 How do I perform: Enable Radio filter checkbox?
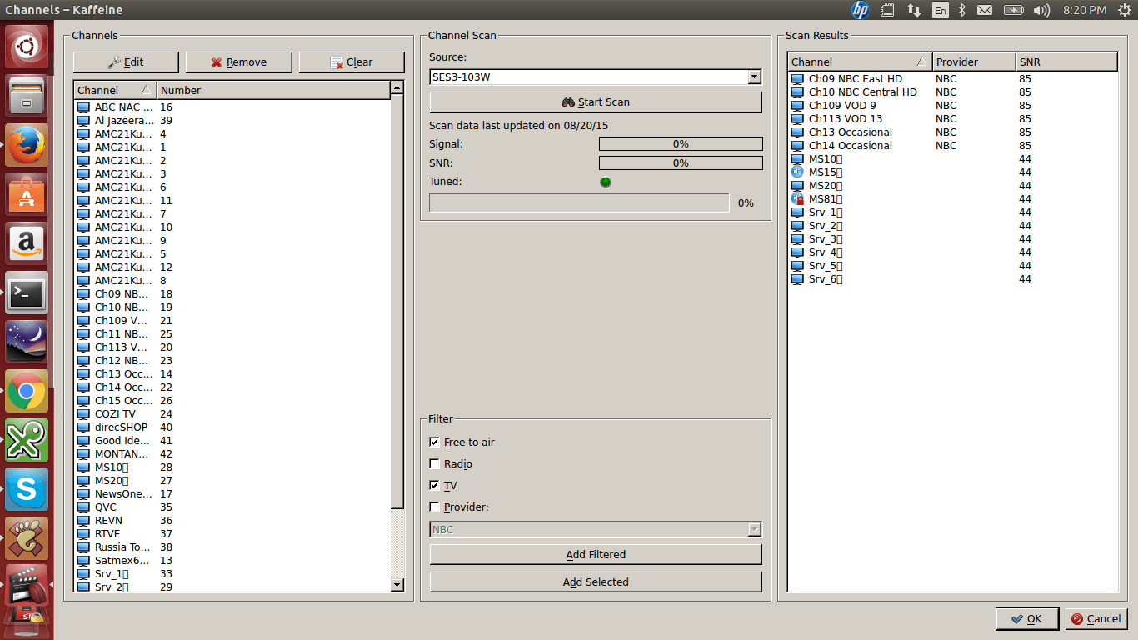tap(434, 463)
